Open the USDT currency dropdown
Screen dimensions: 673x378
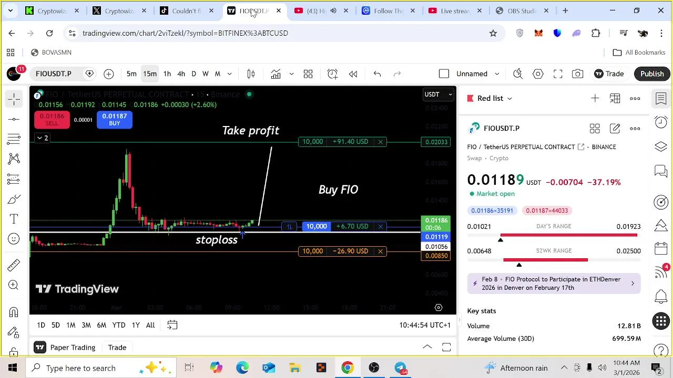coord(438,94)
